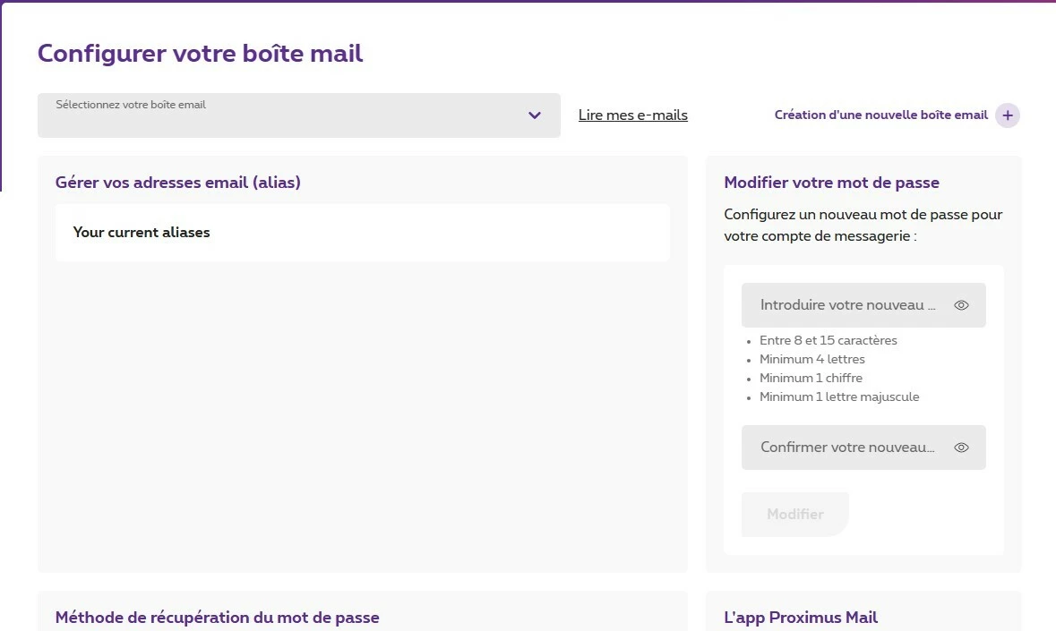
Task: Toggle visibility of the confirm password field
Action: tap(961, 448)
